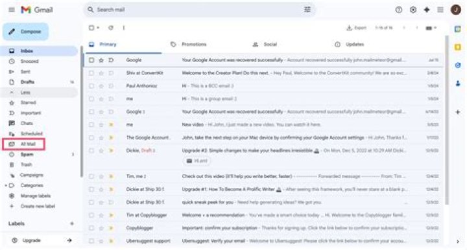Open the select dropdown arrow next to checkbox

click(98, 28)
